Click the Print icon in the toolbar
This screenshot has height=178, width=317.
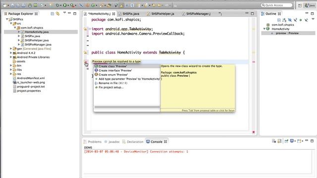pyautogui.click(x=24, y=5)
